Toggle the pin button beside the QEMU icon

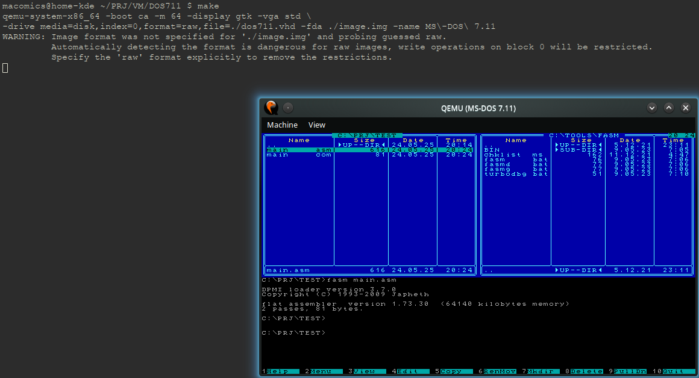[x=288, y=108]
